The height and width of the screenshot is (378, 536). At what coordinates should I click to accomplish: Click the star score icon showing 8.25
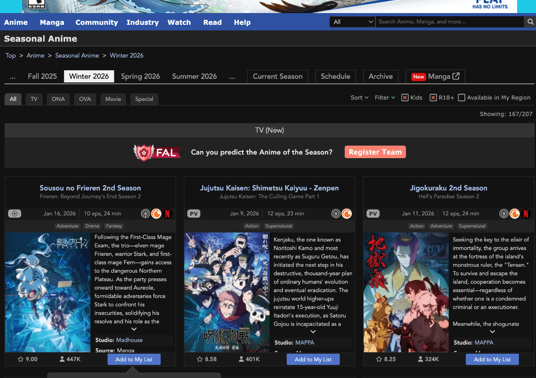[x=379, y=359]
